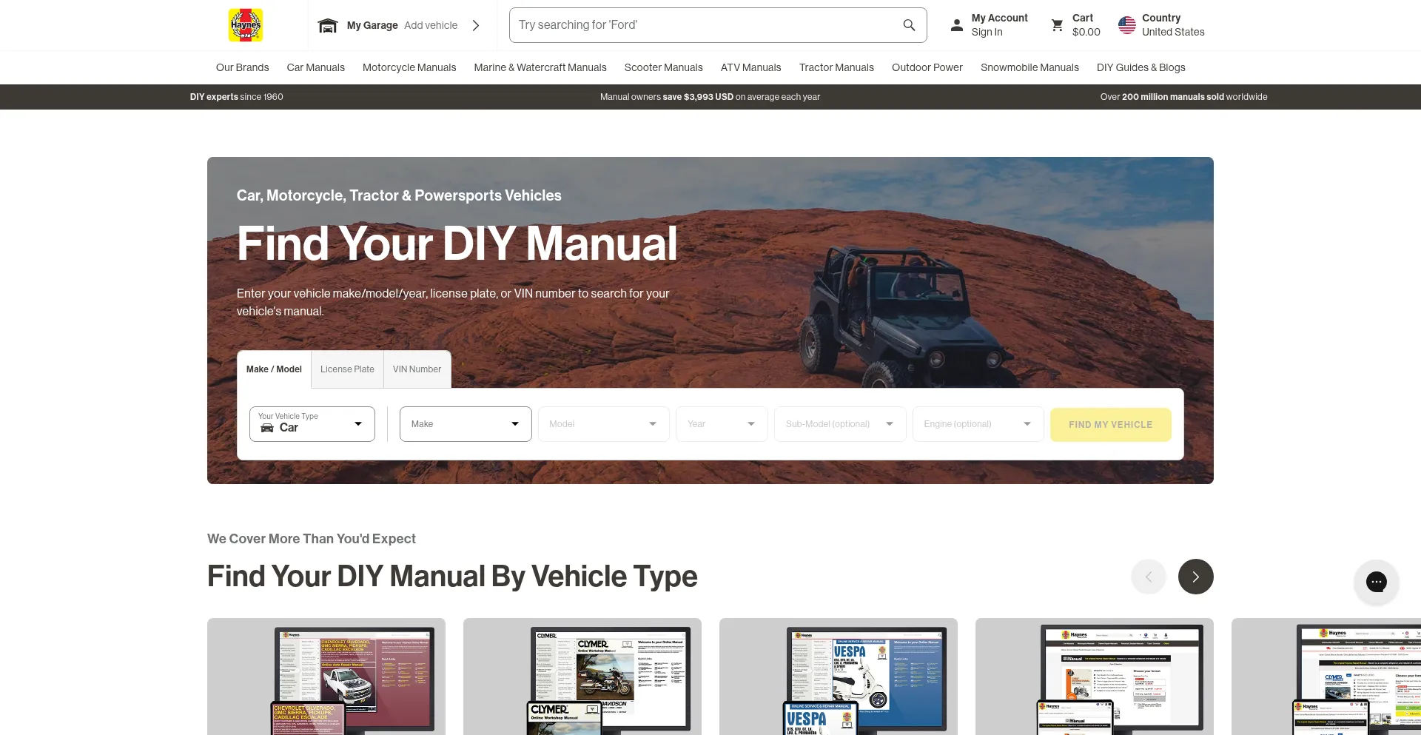Select the United States flag icon
The width and height of the screenshot is (1421, 735).
click(x=1126, y=25)
